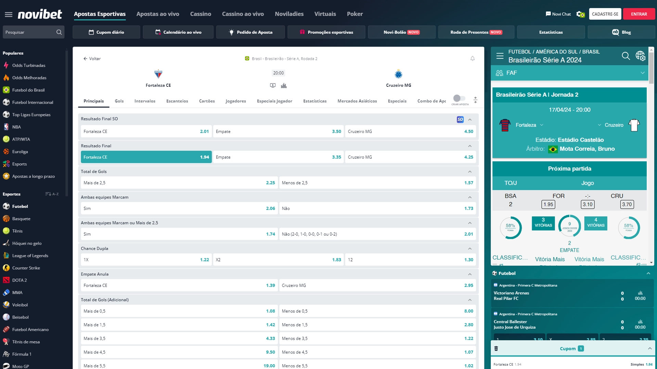
Task: Select Fortaleza CE 1.39 in Empate Anula
Action: [x=179, y=285]
